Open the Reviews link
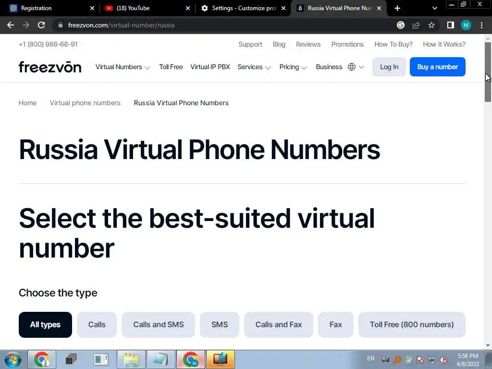The height and width of the screenshot is (369, 492). coord(308,44)
